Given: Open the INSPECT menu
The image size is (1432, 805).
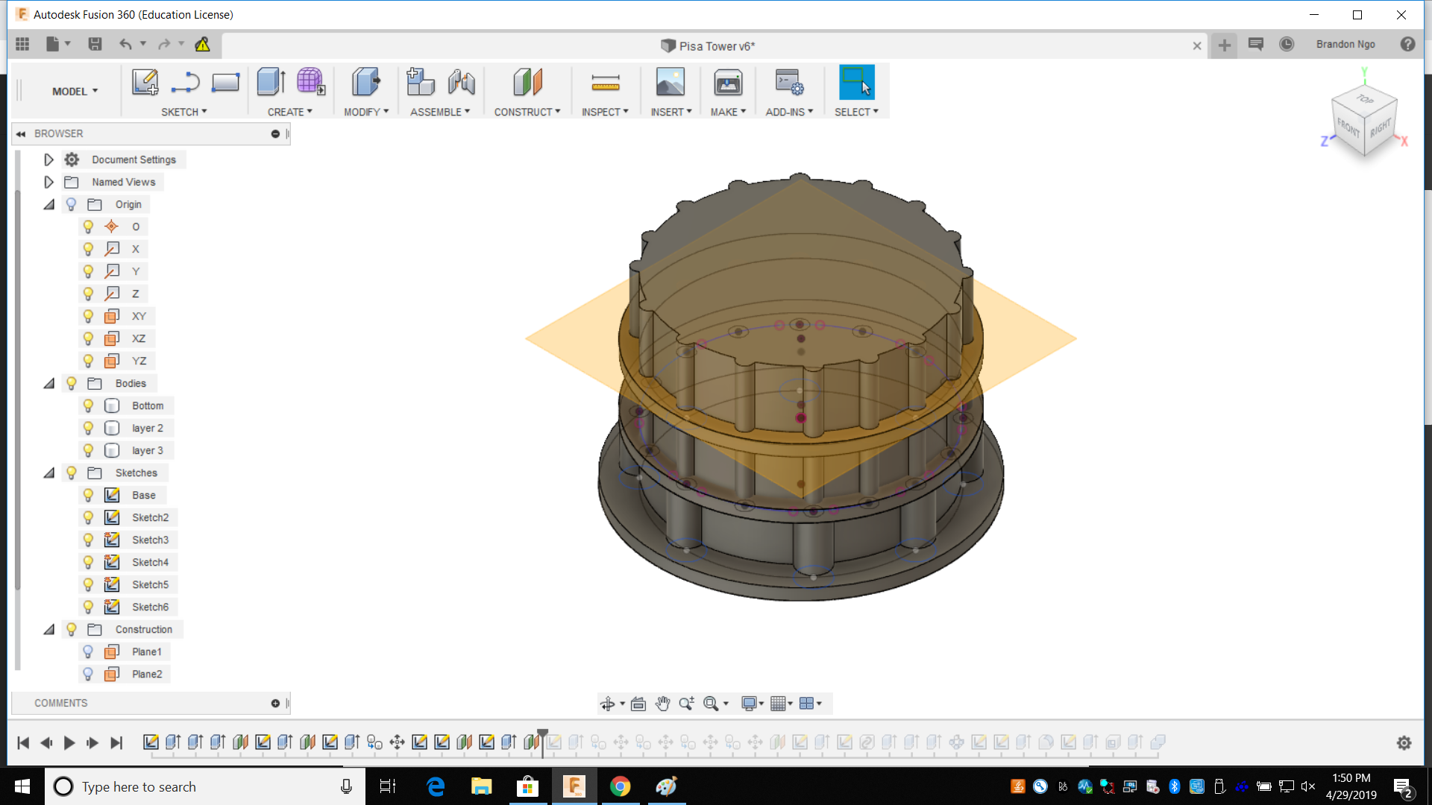Looking at the screenshot, I should 606,112.
